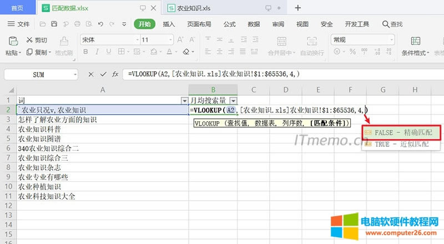Image resolution: width=444 pixels, height=244 pixels.
Task: Confirm formula entry with check icon
Action: [103, 74]
